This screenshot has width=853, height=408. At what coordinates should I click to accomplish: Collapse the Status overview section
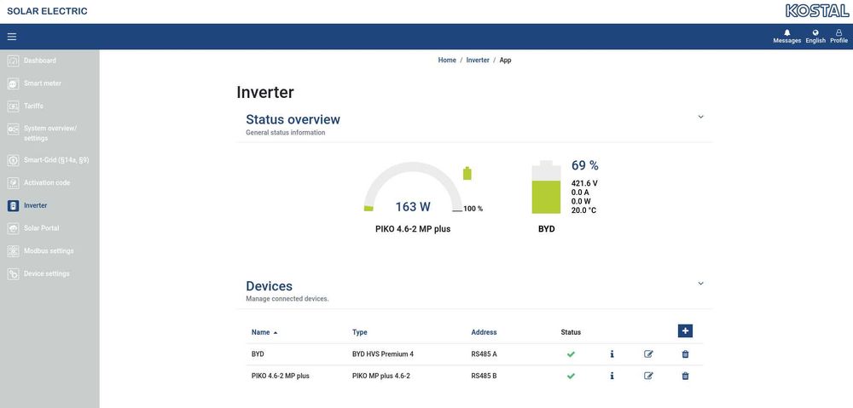click(x=700, y=117)
